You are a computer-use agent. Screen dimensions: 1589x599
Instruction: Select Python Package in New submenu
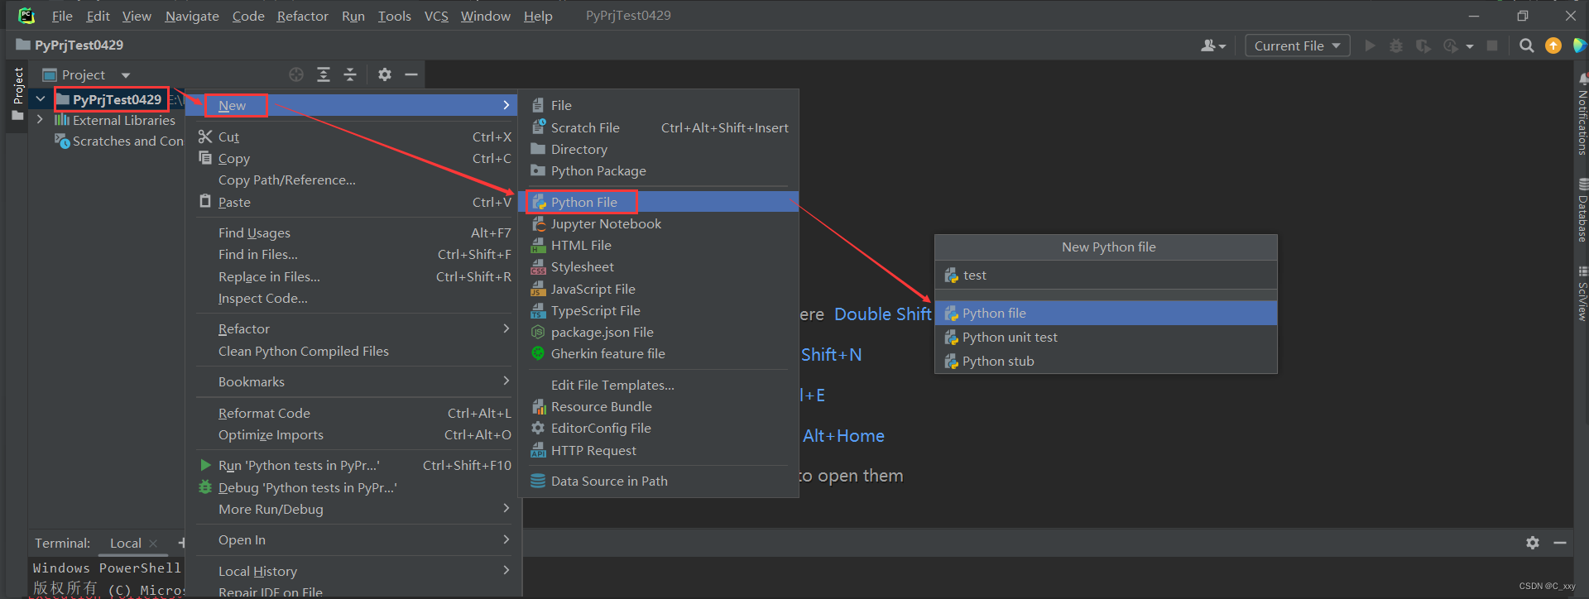click(659, 171)
